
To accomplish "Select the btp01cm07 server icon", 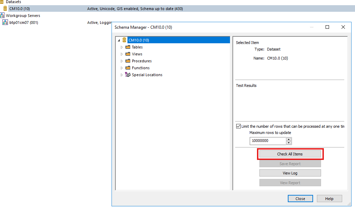I will pos(5,22).
